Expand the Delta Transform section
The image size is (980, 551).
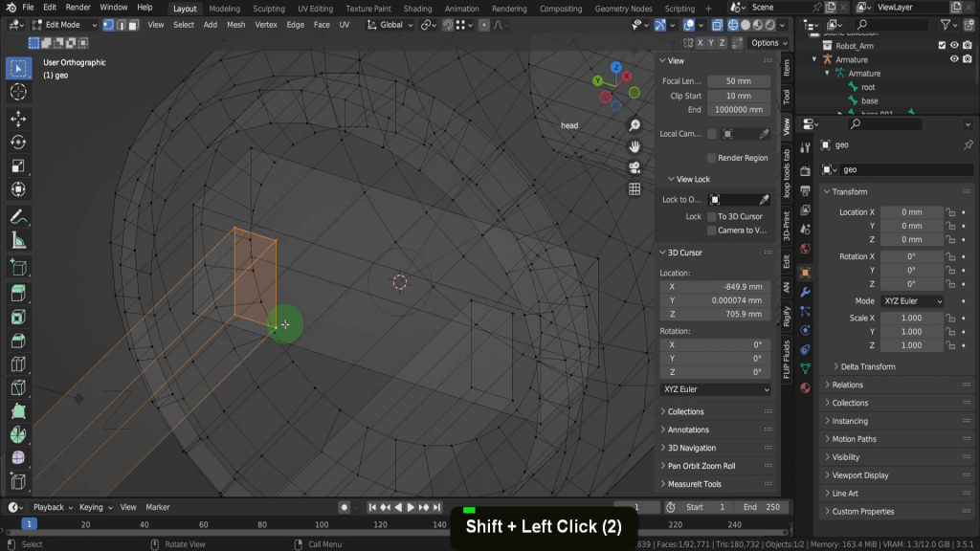(867, 366)
